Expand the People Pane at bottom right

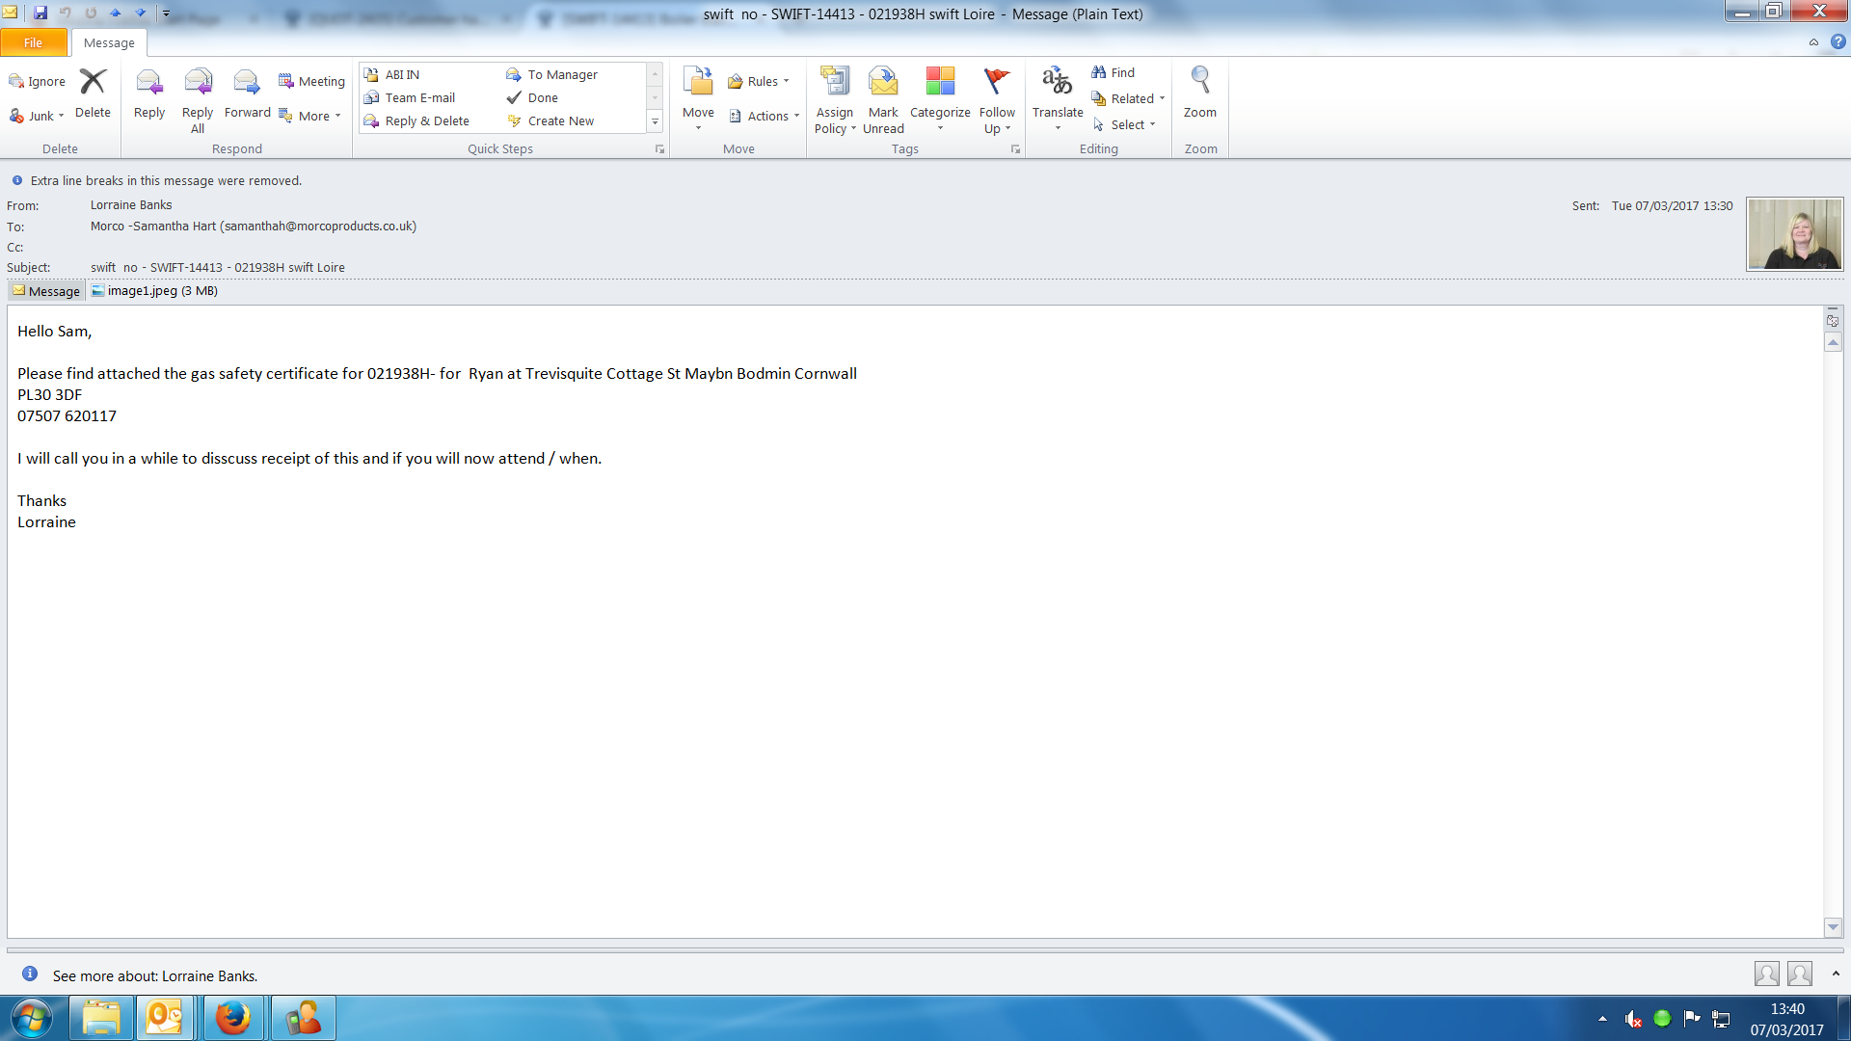pos(1836,974)
